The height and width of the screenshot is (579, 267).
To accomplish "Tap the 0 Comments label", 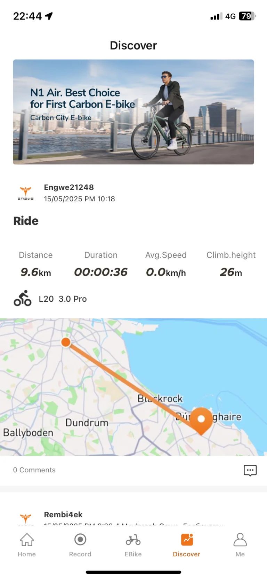I will tap(34, 470).
